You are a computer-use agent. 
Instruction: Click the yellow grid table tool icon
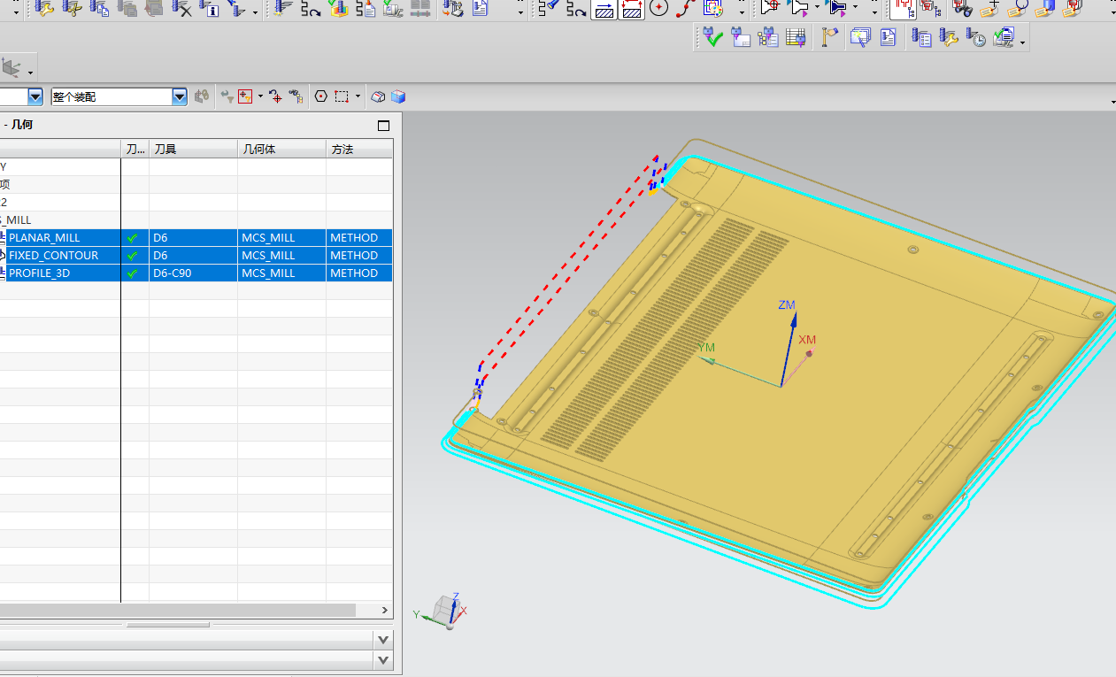click(x=796, y=37)
